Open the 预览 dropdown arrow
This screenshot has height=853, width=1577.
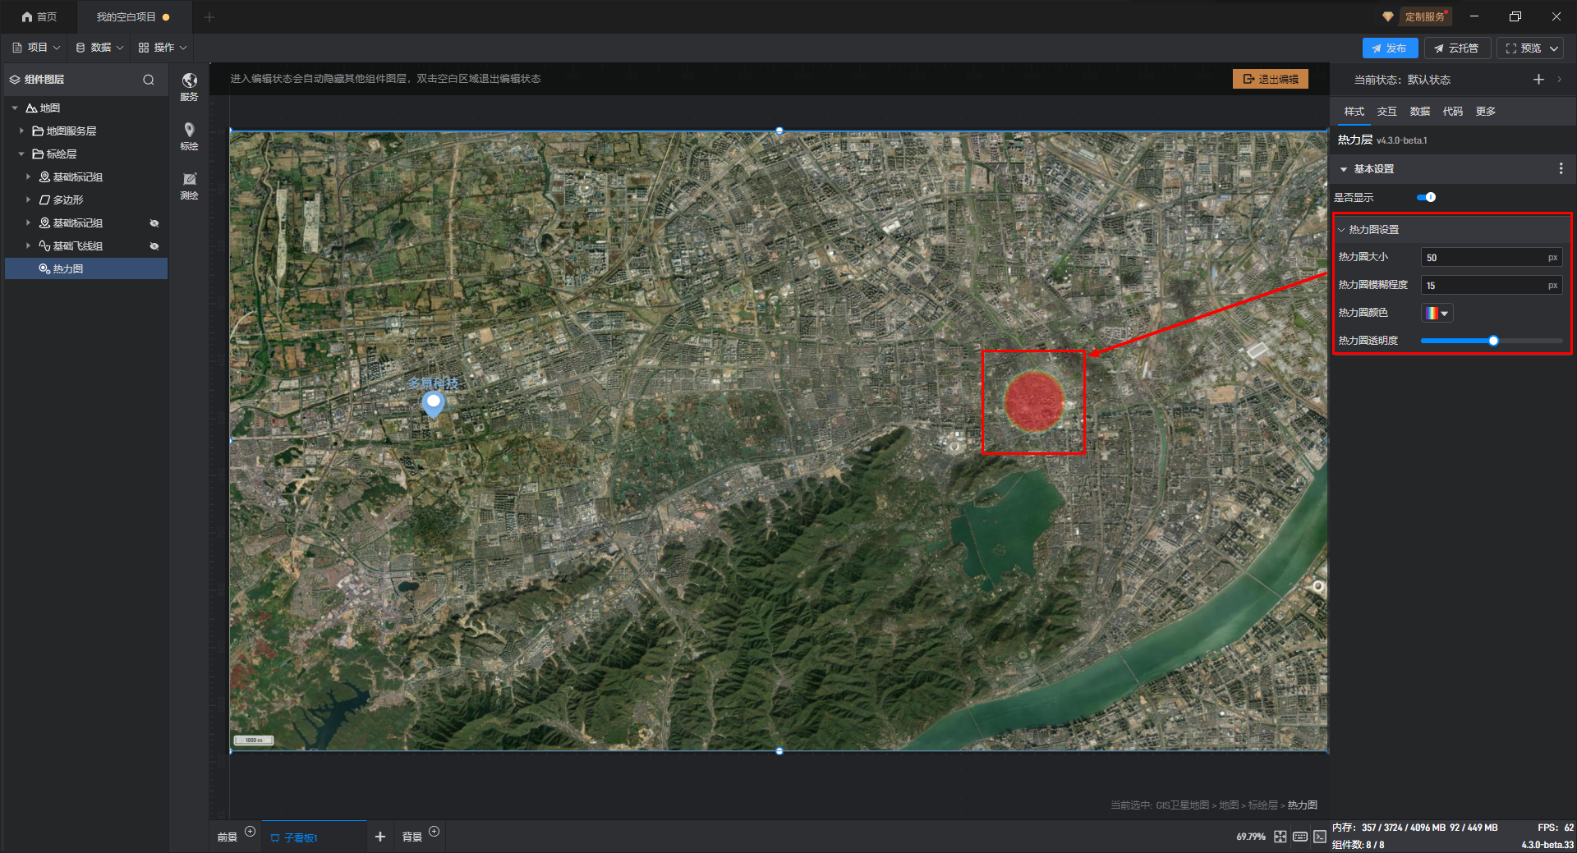click(1554, 48)
